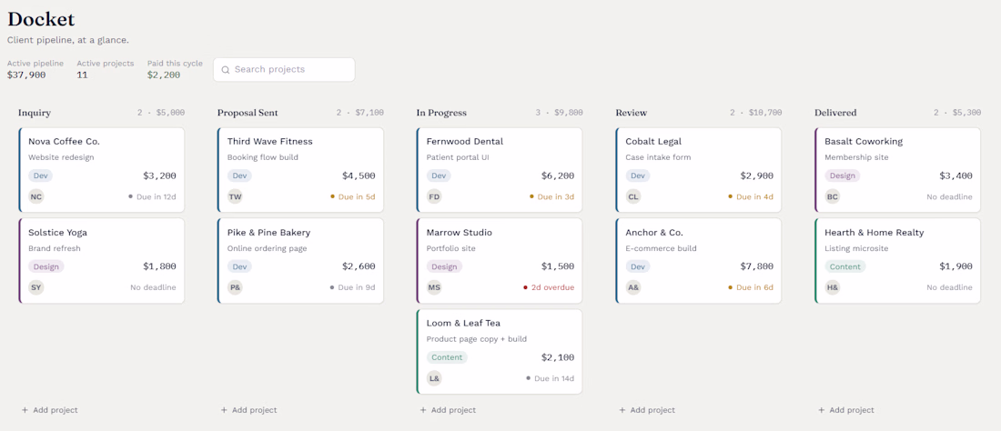
Task: Click the Inquiry column heading
Action: pyautogui.click(x=35, y=113)
